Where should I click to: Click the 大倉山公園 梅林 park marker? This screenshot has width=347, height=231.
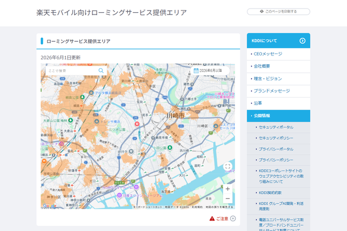[x=71, y=120]
